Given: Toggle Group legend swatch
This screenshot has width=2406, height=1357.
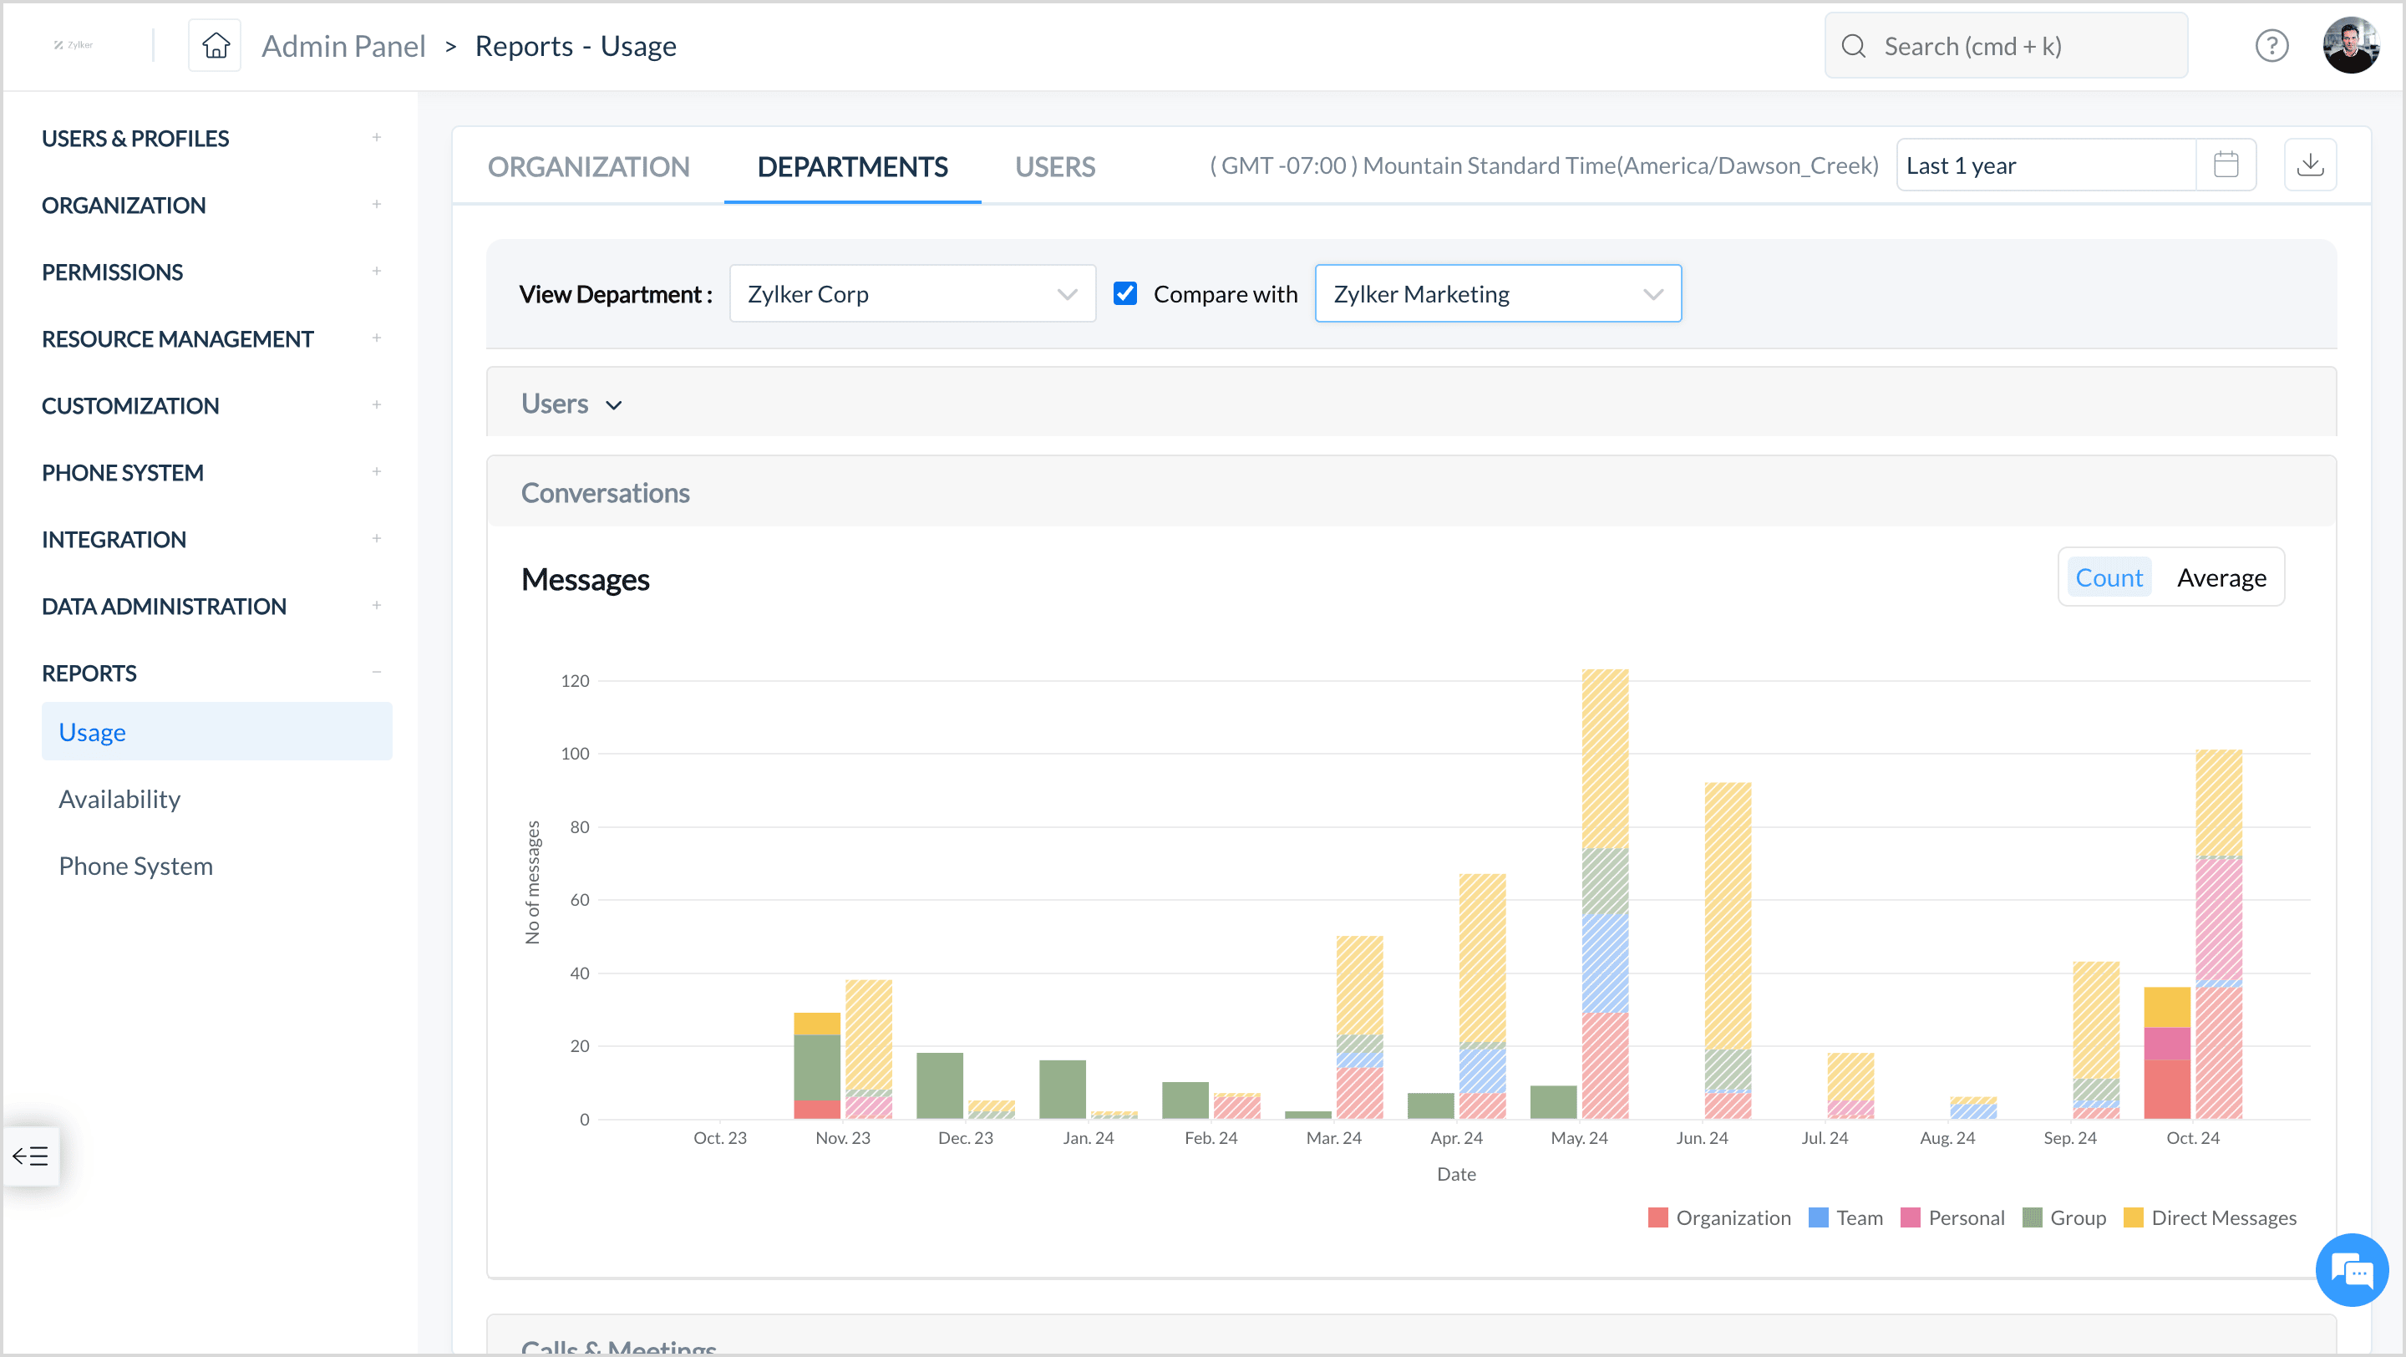Looking at the screenshot, I should (2032, 1217).
